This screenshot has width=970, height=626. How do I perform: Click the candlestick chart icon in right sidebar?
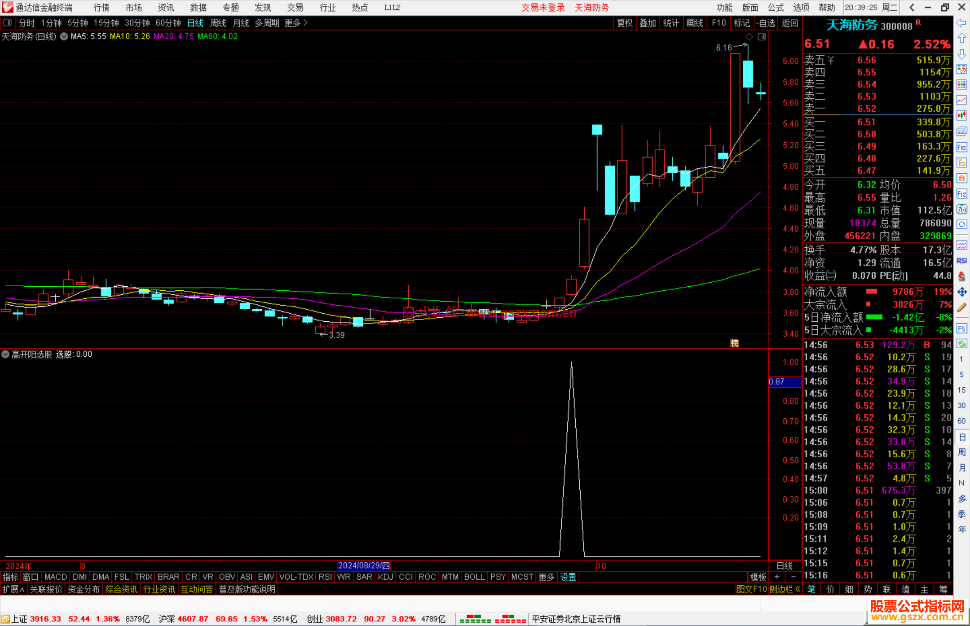(961, 116)
